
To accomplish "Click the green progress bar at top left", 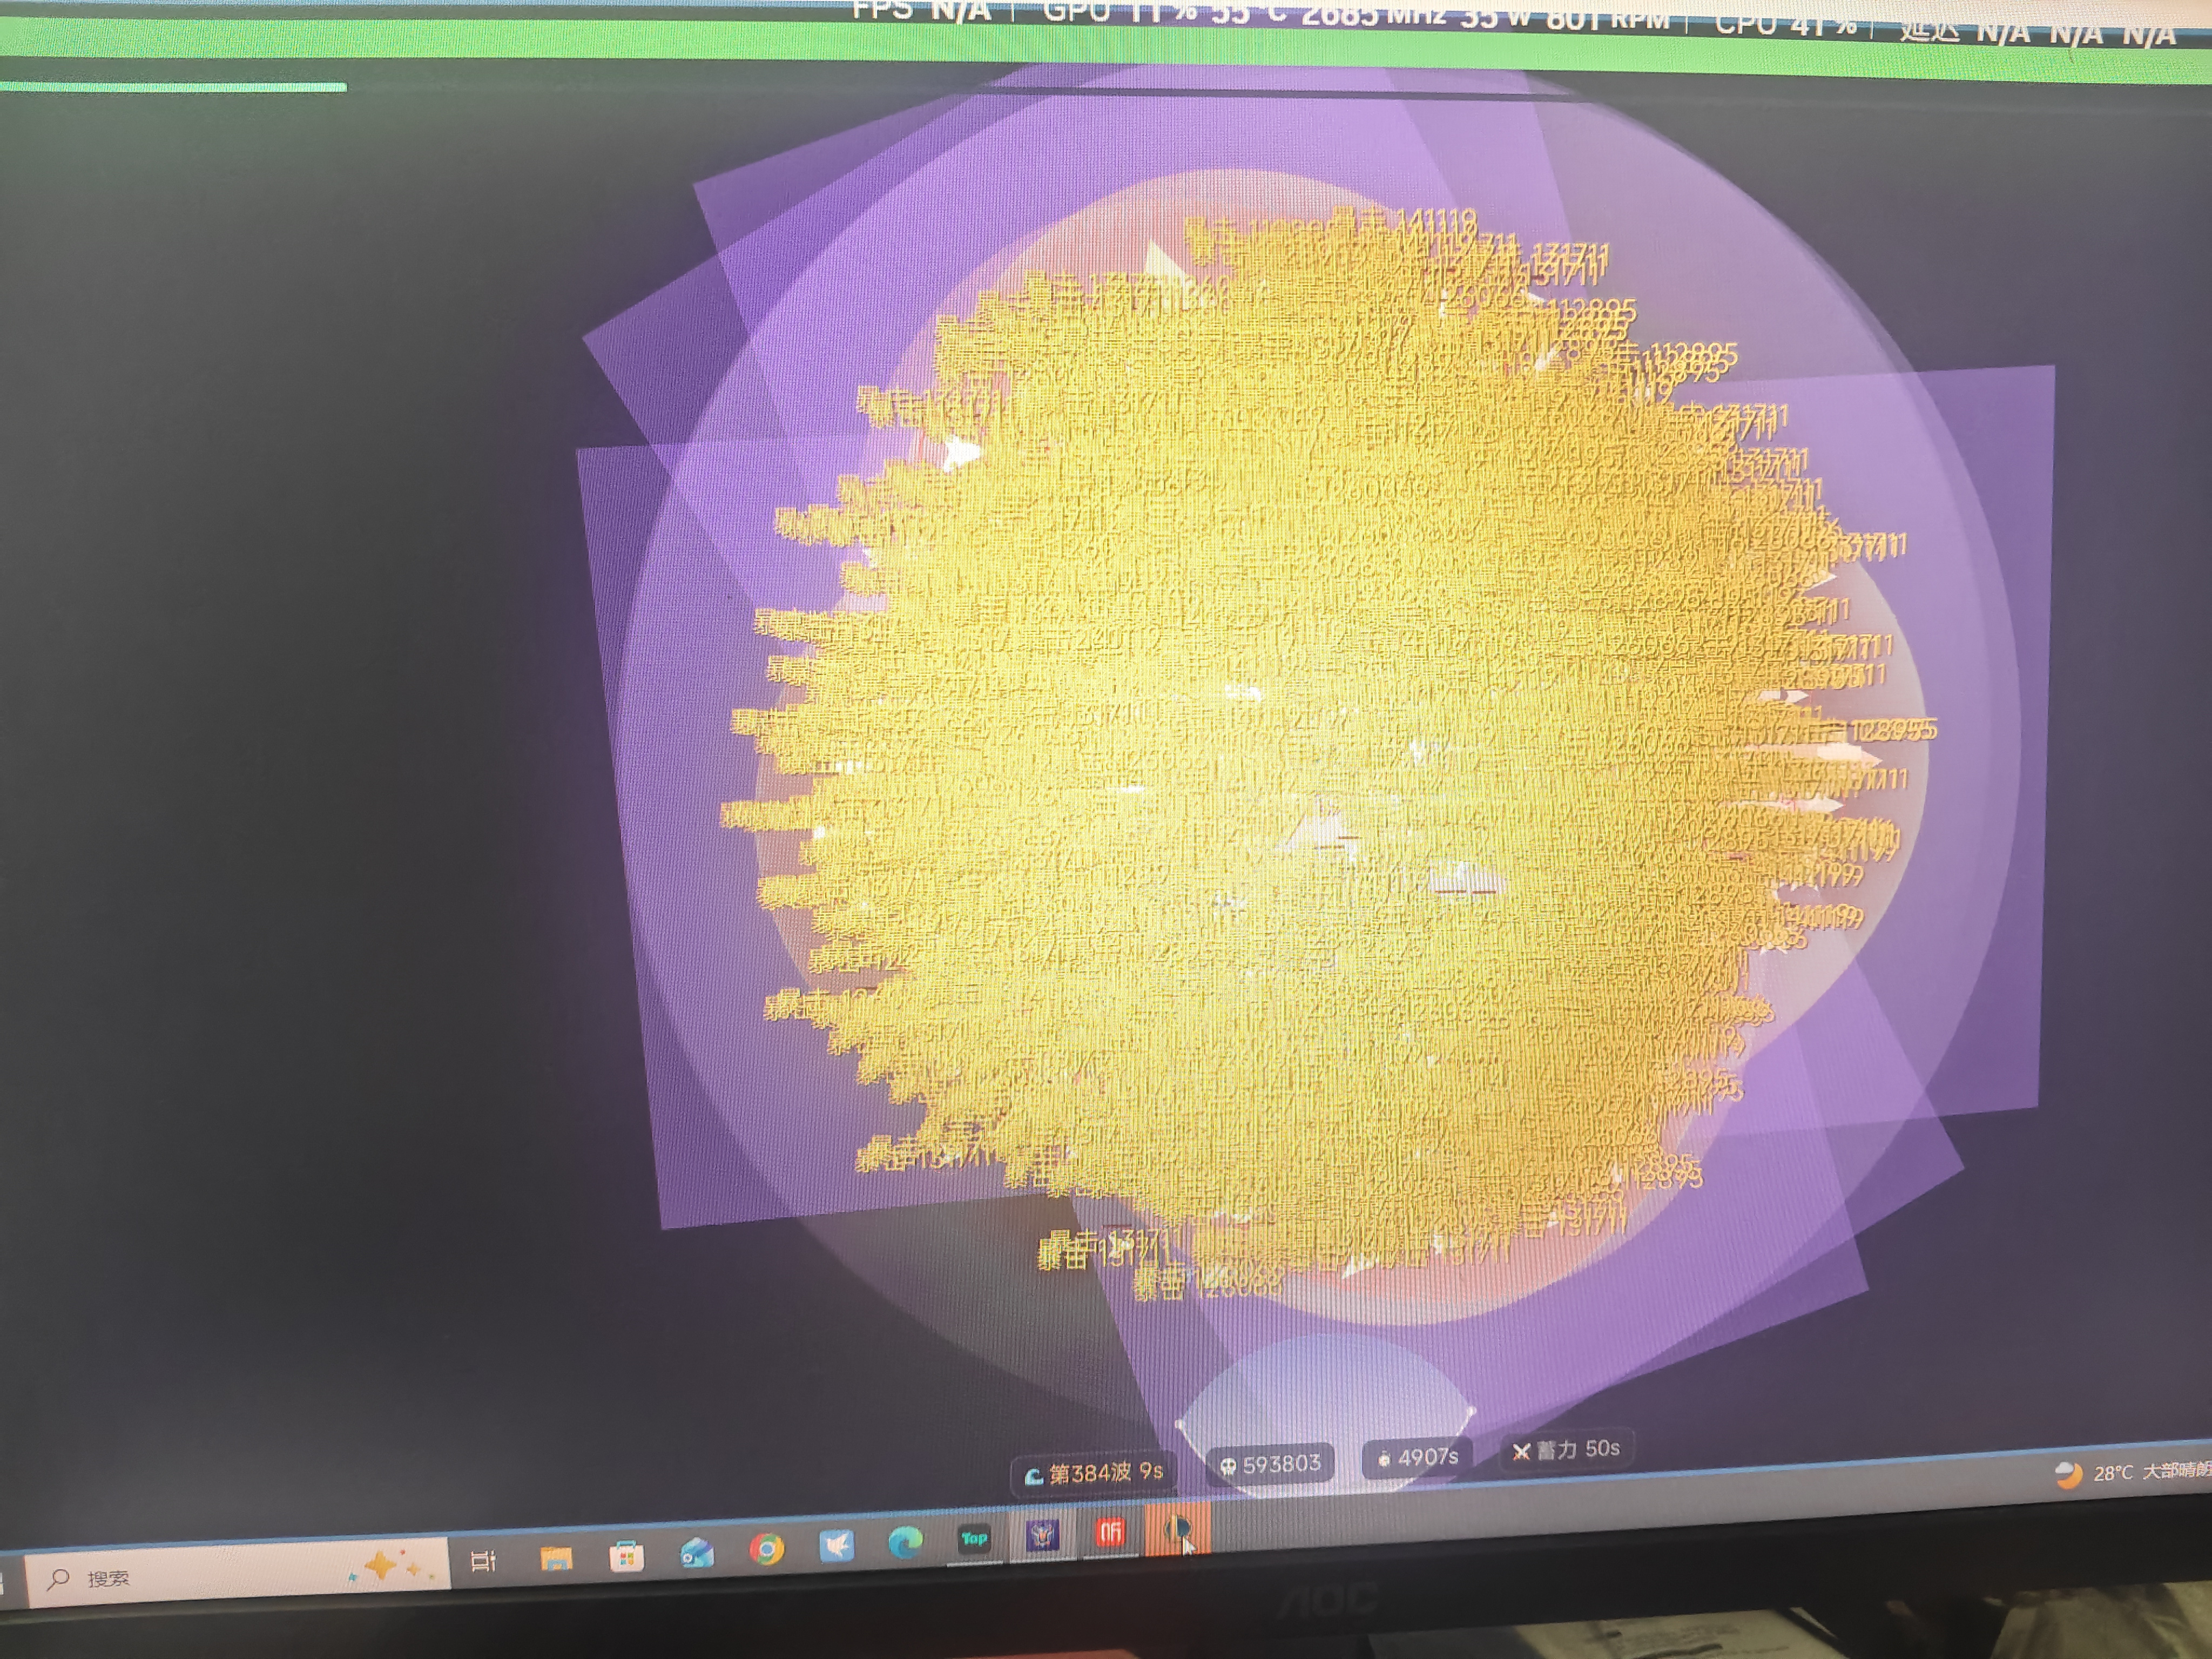I will pos(173,87).
